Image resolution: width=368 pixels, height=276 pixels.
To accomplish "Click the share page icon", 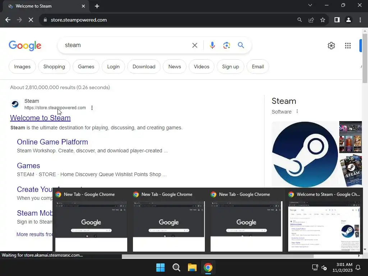I will [311, 20].
